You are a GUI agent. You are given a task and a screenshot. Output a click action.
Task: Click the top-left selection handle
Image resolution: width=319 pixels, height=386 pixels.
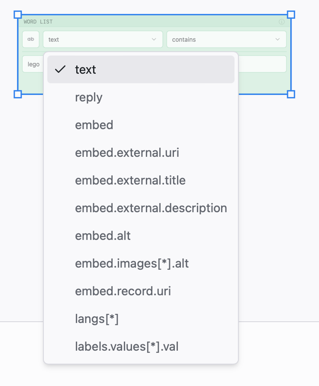pos(18,15)
